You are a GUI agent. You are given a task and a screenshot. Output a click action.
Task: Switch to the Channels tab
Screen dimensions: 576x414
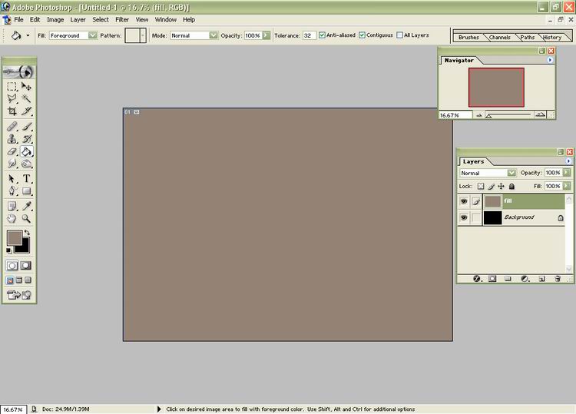[501, 37]
